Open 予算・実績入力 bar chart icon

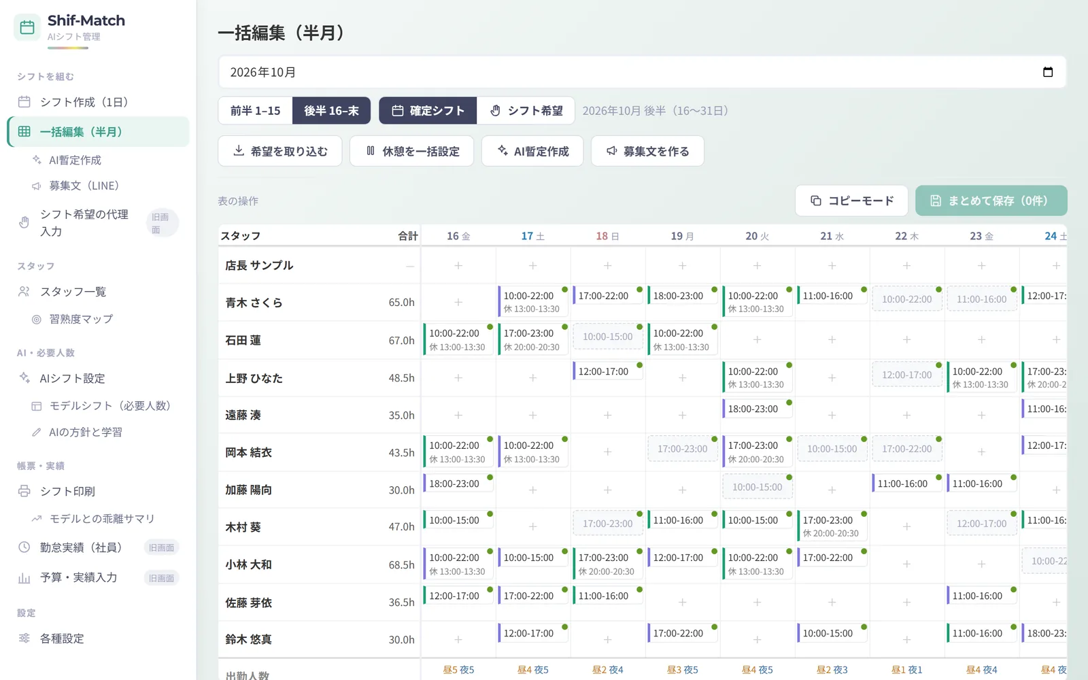point(24,578)
